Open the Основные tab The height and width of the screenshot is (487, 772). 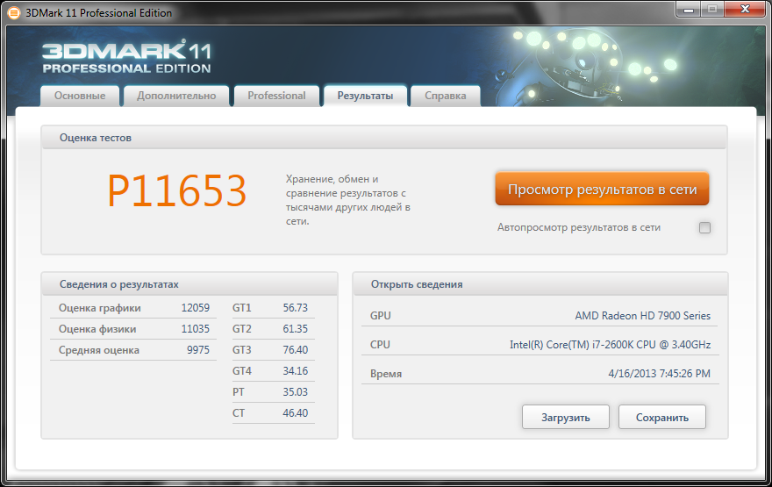pos(80,96)
